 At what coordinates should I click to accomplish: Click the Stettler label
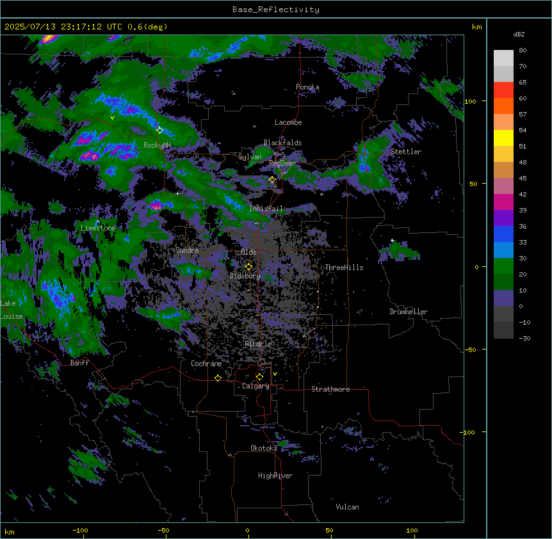coord(406,152)
